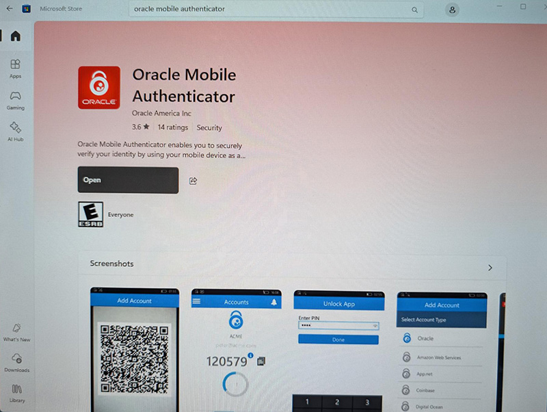Click the back arrow in title bar
547x412 pixels.
click(10, 8)
